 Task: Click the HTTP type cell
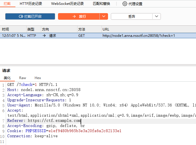click(32, 36)
